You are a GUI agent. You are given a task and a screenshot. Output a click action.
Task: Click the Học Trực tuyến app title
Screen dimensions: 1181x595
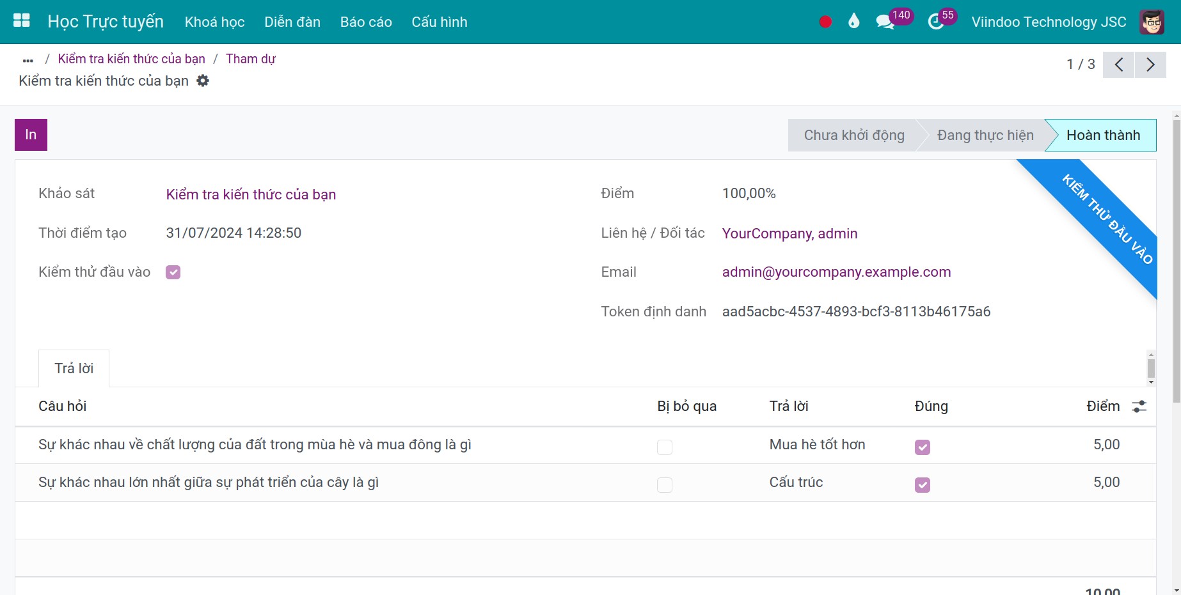pyautogui.click(x=106, y=22)
